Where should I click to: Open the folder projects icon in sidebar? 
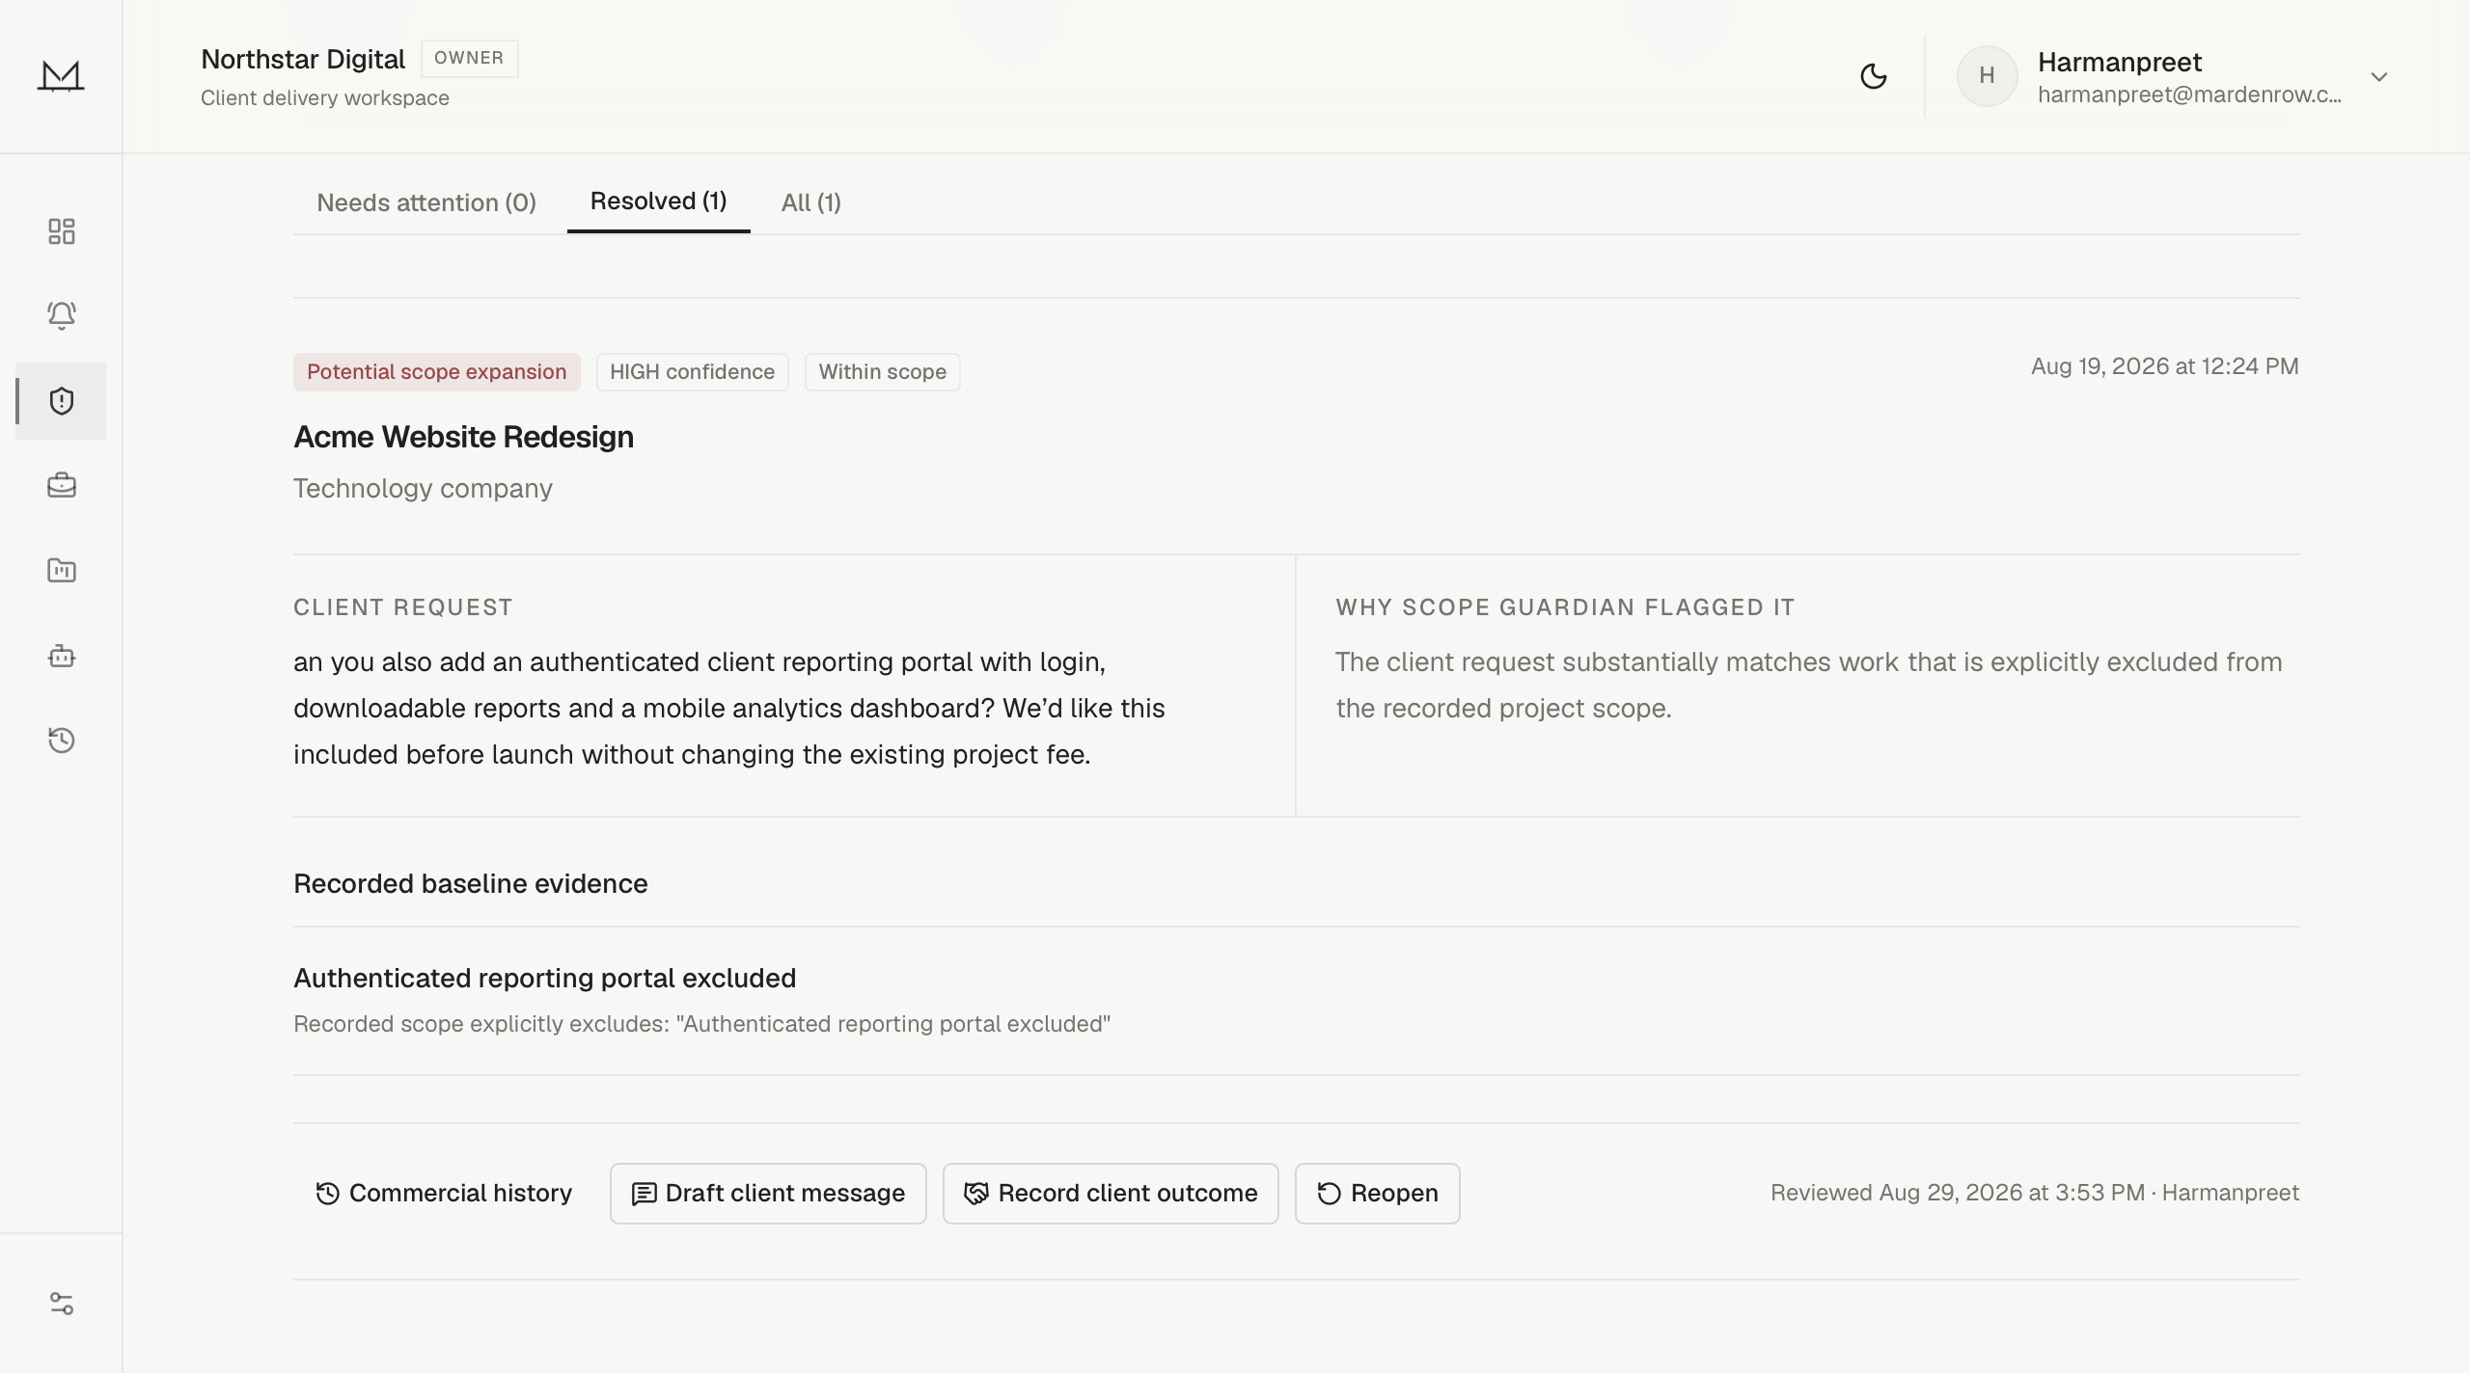[x=61, y=570]
